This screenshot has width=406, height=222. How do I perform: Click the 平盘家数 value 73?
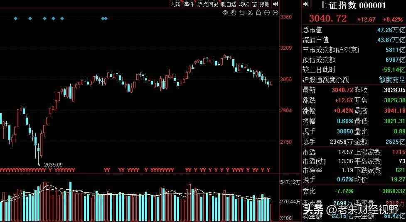click(402, 162)
